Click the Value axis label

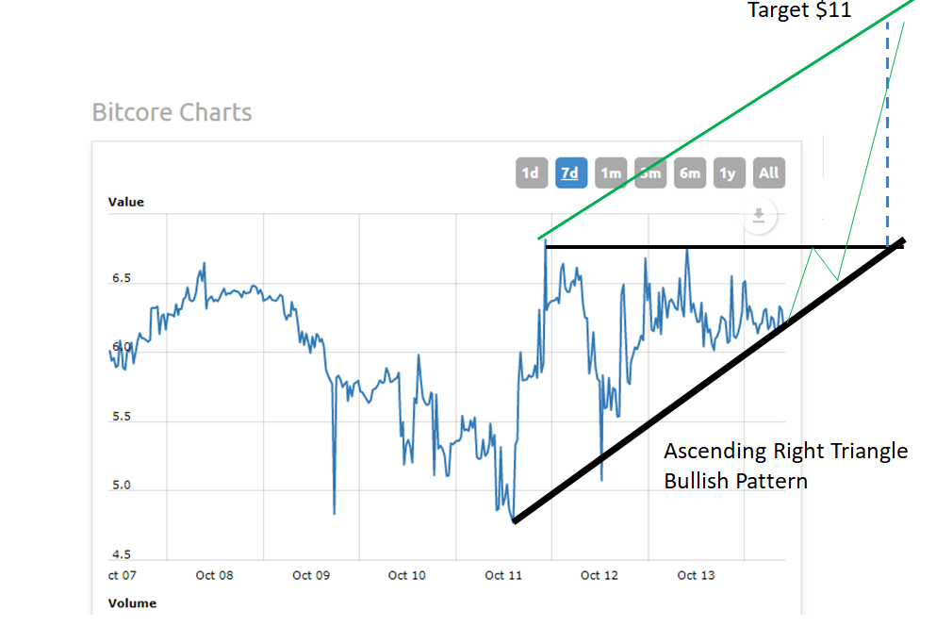[125, 202]
